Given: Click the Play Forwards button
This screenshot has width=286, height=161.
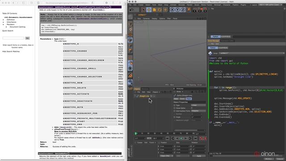Looking at the screenshot, I should [x=181, y=139].
